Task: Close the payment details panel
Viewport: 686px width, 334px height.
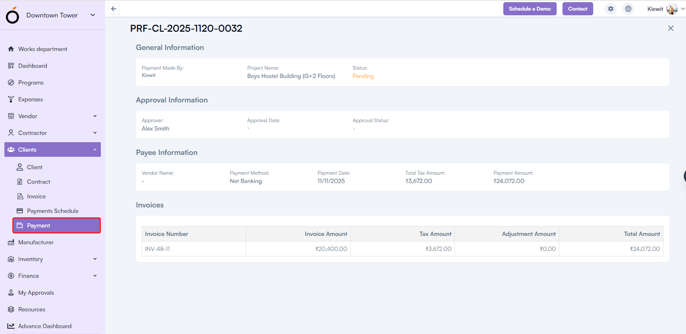Action: click(671, 28)
